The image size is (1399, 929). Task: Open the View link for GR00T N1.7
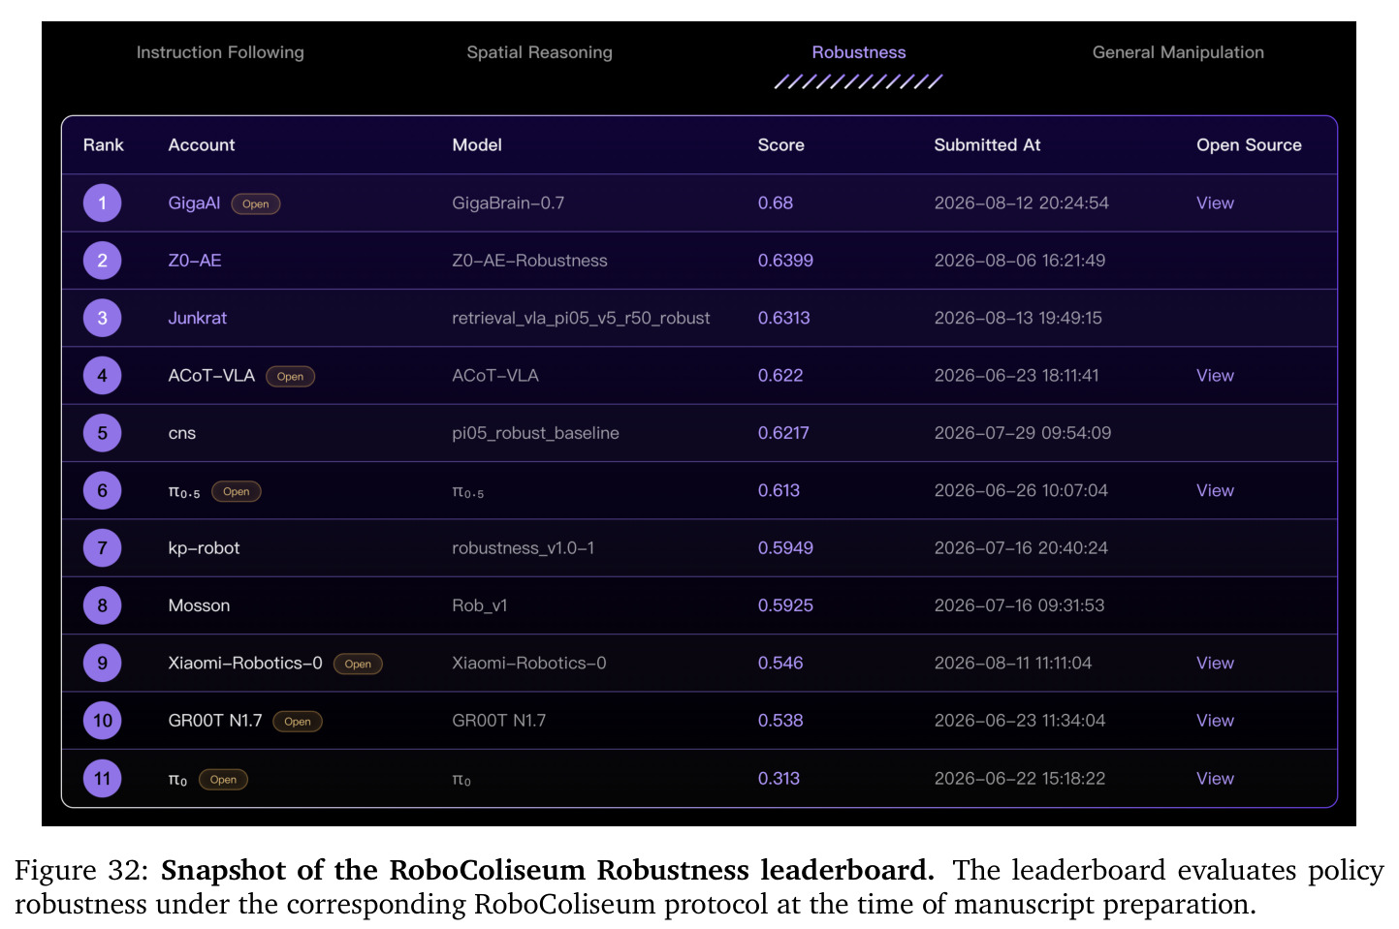(1215, 721)
